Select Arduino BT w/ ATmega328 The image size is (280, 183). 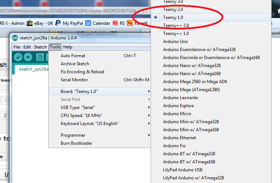coord(211,153)
